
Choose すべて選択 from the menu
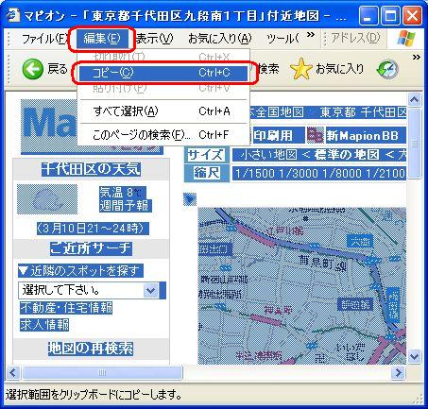[163, 111]
